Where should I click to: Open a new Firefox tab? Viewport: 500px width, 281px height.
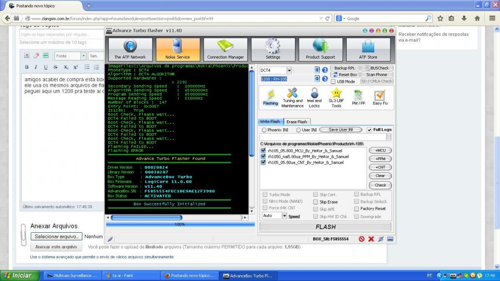[89, 6]
